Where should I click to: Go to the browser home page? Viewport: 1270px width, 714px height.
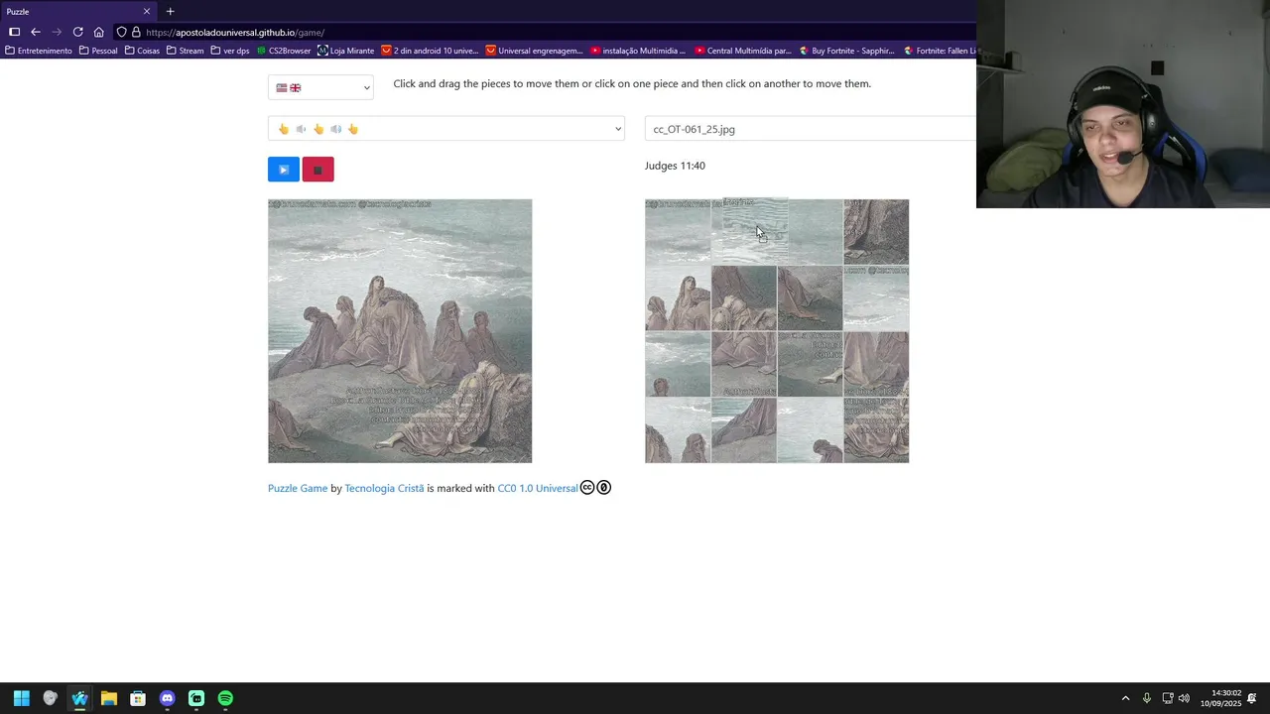pos(98,32)
